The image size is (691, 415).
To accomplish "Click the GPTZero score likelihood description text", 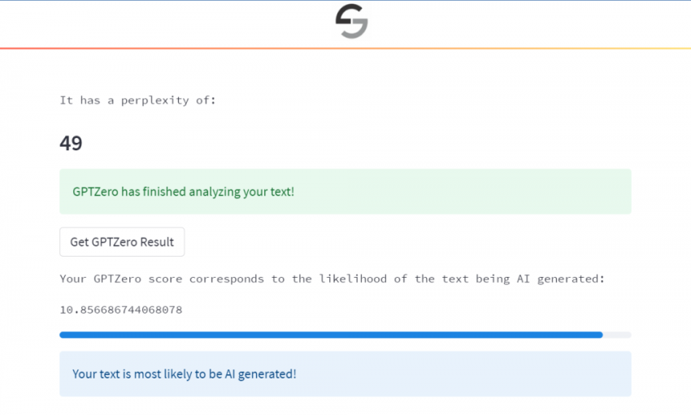I will (x=332, y=279).
